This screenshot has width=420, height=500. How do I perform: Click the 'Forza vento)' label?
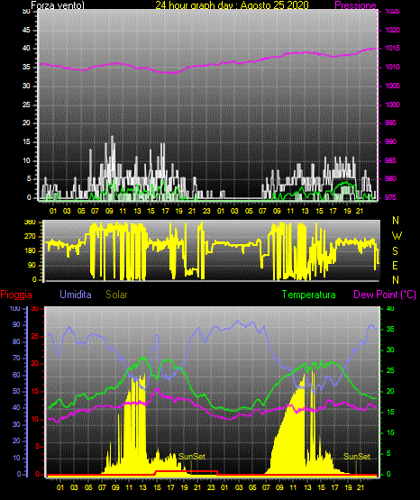click(58, 5)
